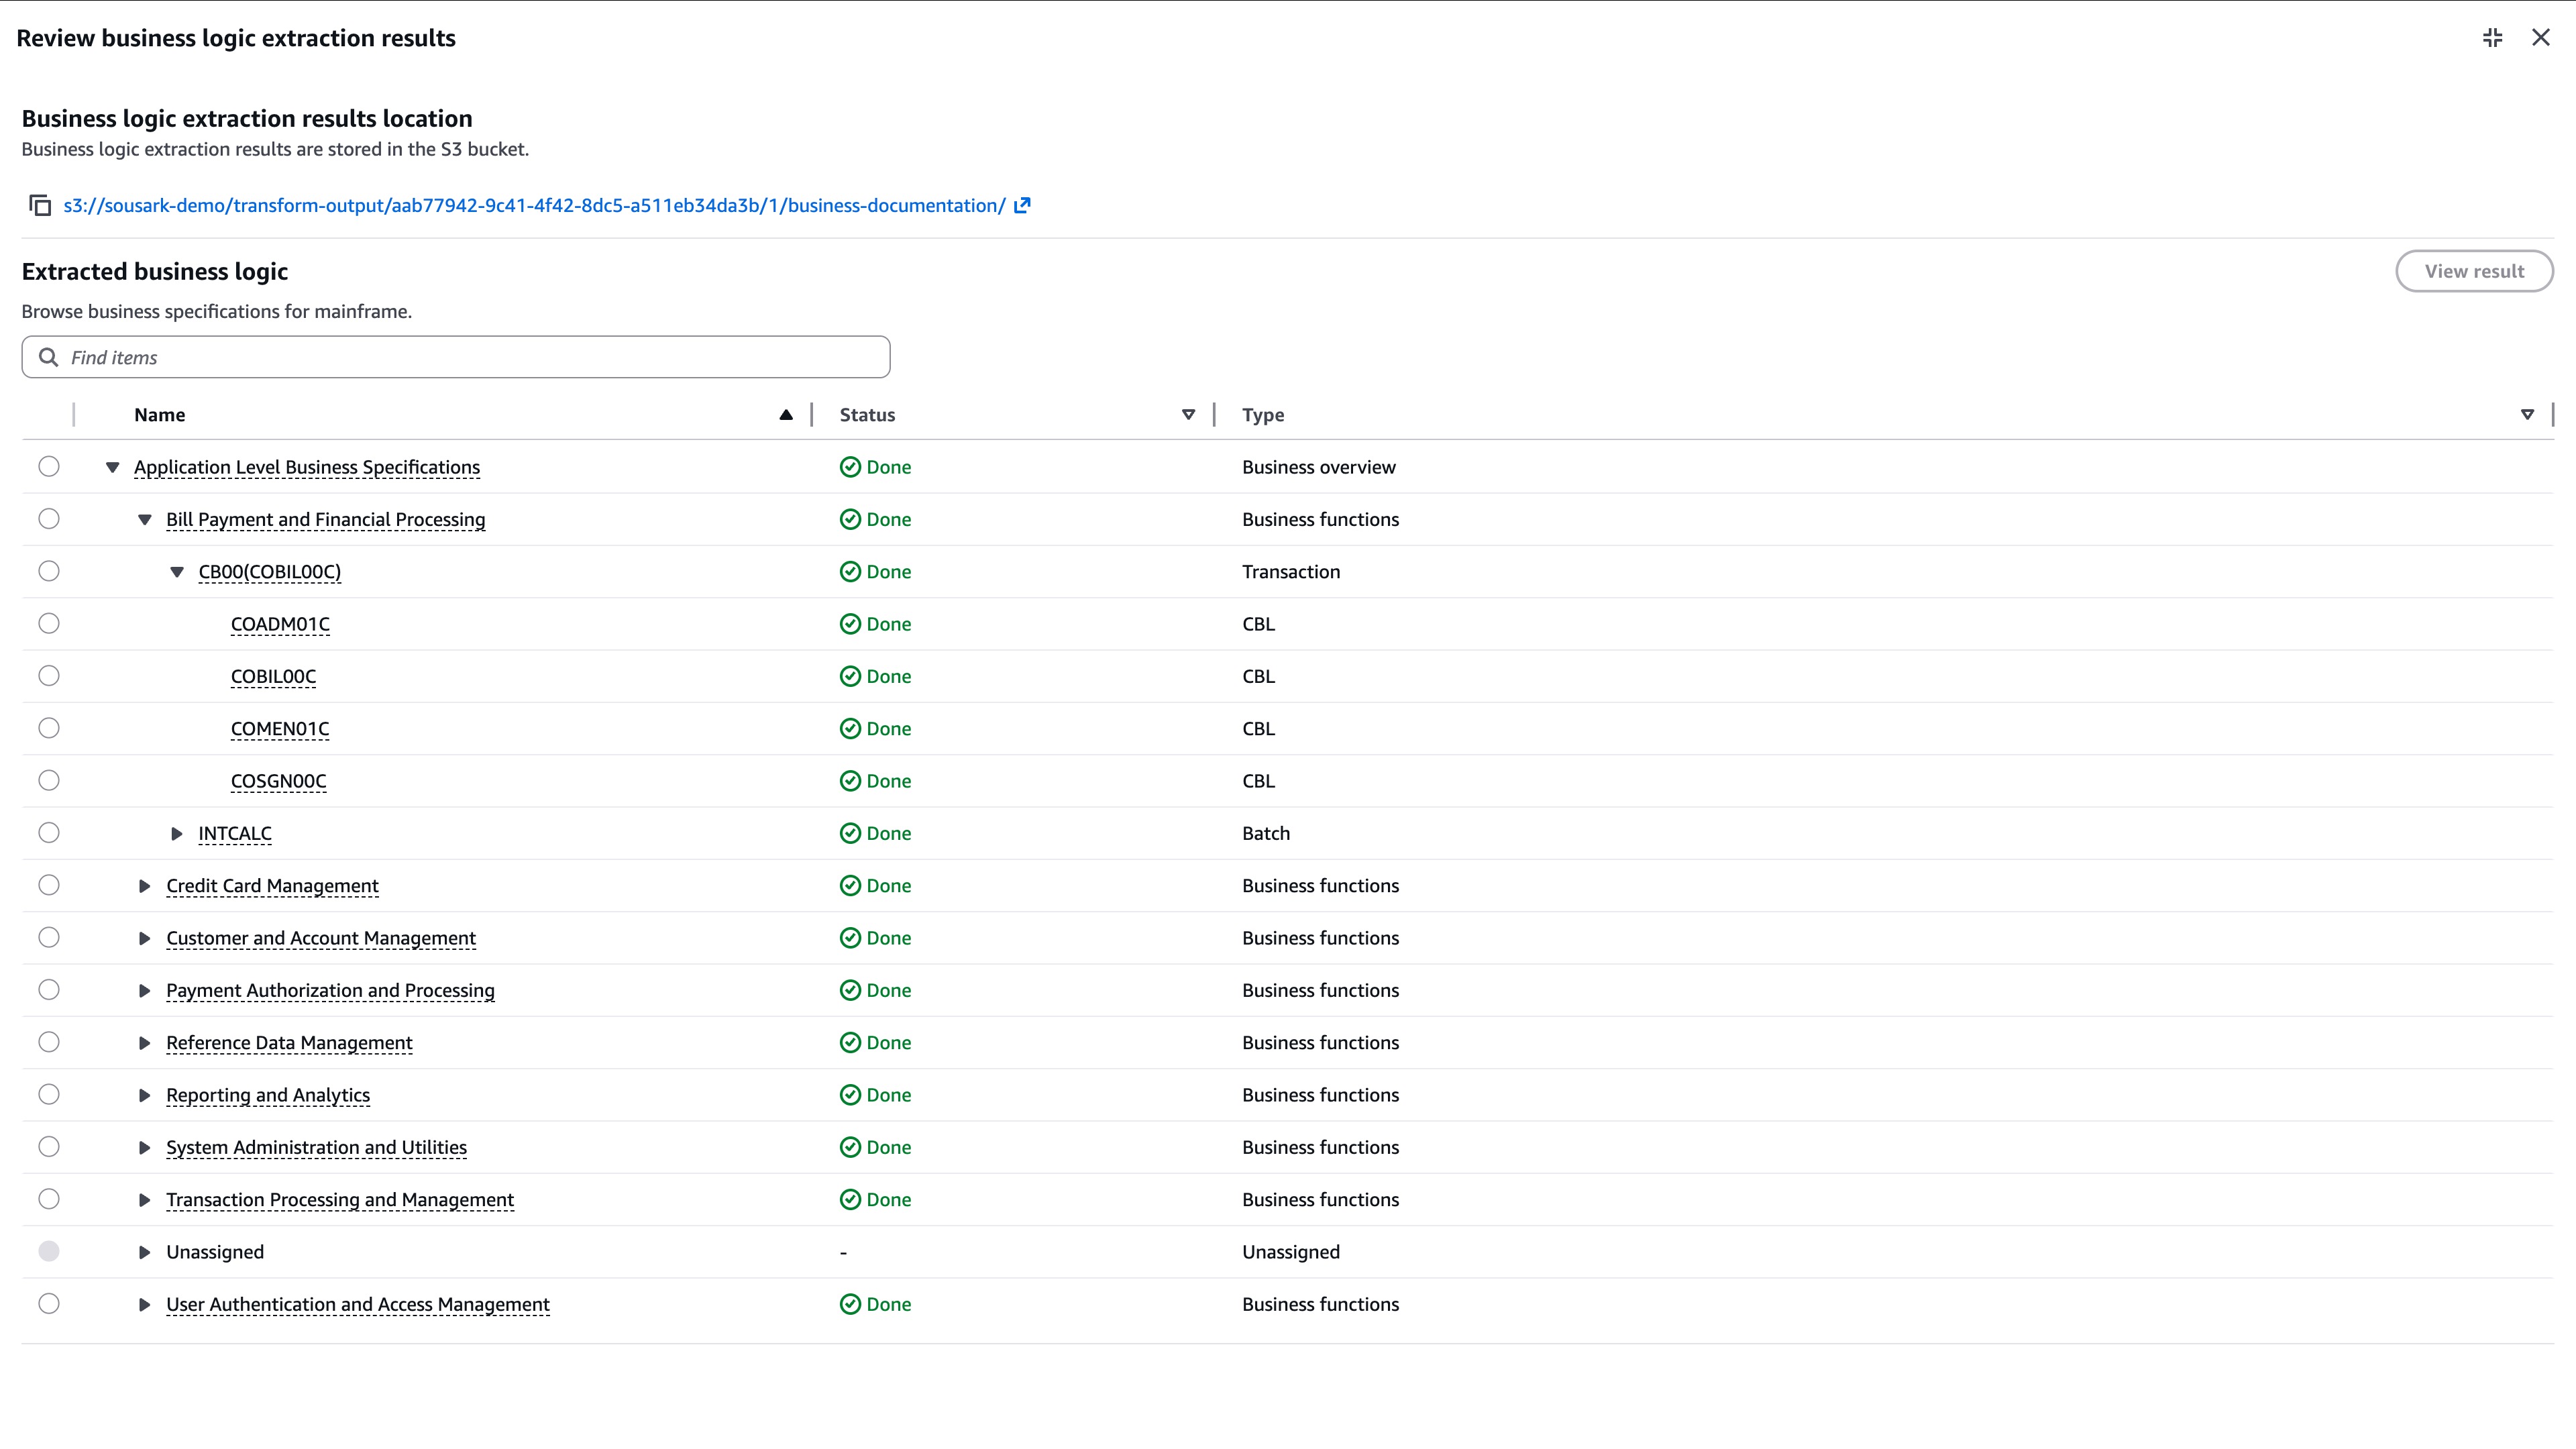Image resolution: width=2576 pixels, height=1449 pixels.
Task: Click the collapse/shrink panel icon
Action: pos(2492,38)
